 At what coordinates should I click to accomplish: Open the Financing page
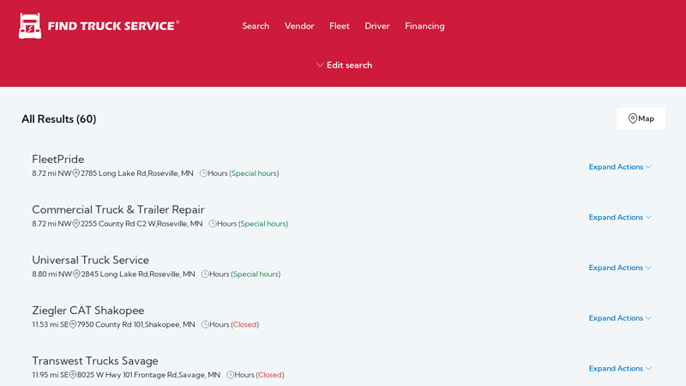coord(424,26)
